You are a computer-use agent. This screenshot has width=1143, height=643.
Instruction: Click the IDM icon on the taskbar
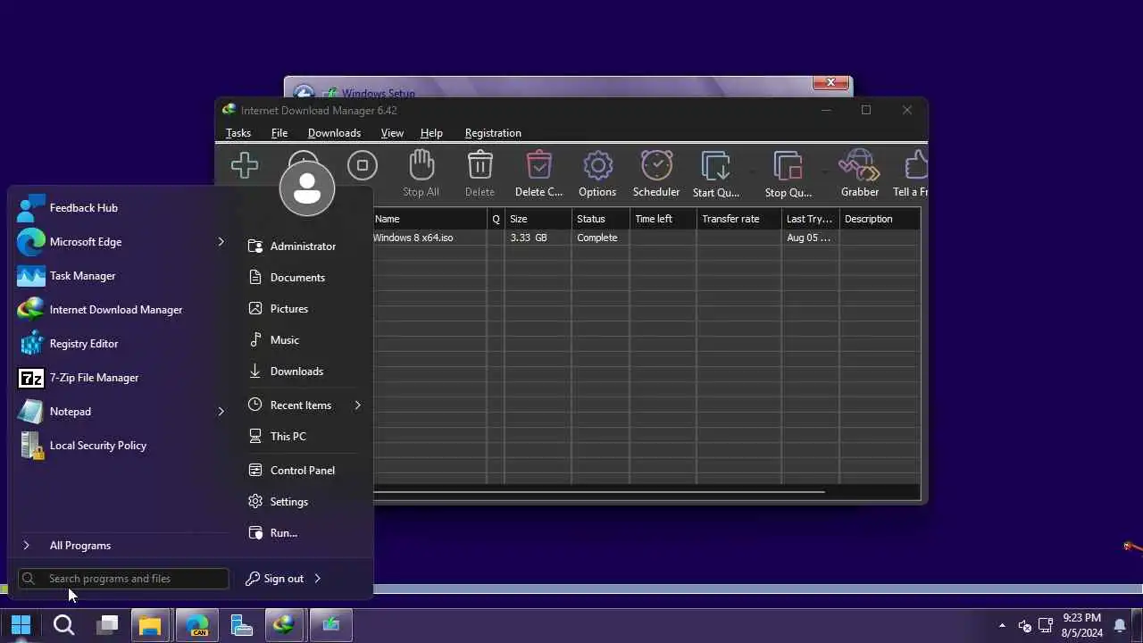[284, 624]
